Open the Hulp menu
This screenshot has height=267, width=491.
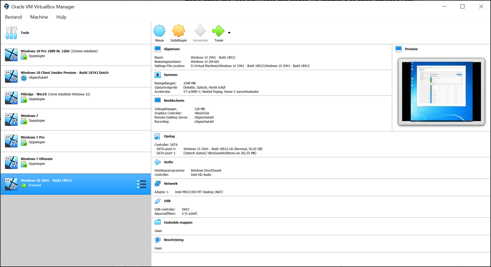coord(61,17)
